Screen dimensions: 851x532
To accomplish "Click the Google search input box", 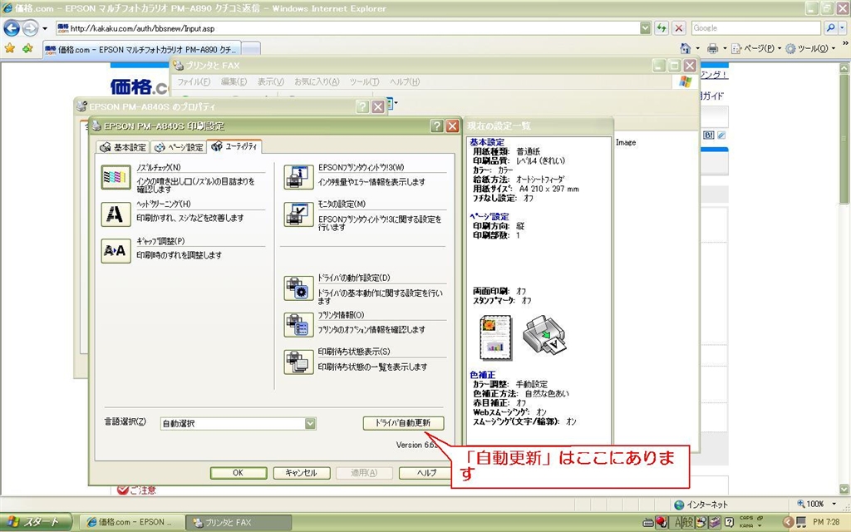I will click(x=756, y=27).
